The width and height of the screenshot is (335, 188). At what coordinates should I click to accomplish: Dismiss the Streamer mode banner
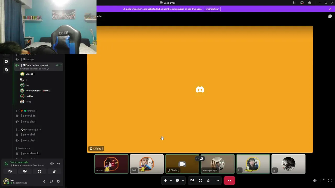[x=330, y=9]
